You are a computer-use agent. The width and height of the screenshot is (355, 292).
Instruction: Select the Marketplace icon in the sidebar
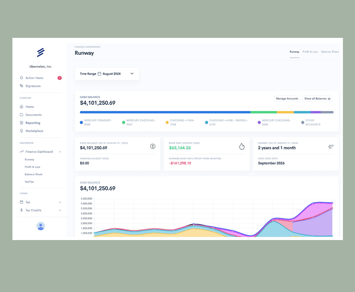[21, 131]
